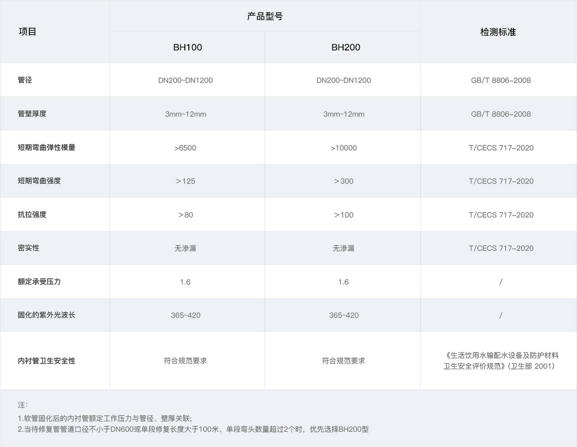Click the 生活饮用水输配水设备 standard text
577x447 pixels.
(x=500, y=355)
